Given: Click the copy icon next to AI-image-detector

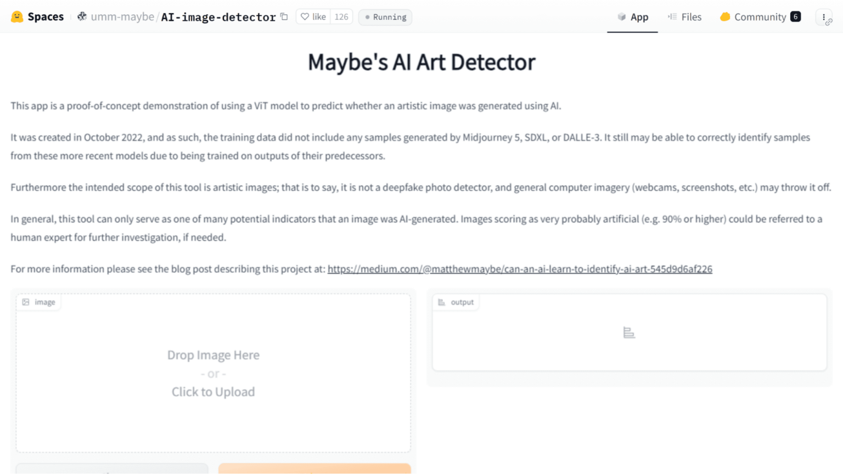Looking at the screenshot, I should pos(283,17).
